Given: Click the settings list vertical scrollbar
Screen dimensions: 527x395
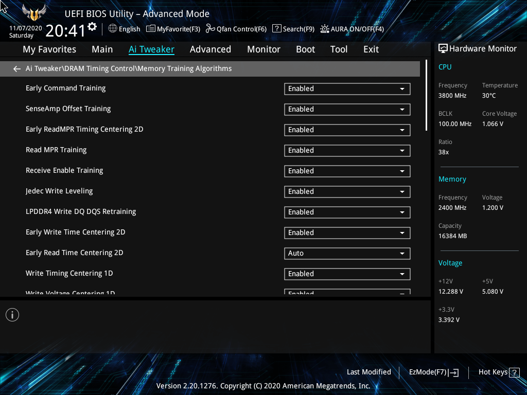Looking at the screenshot, I should pos(426,95).
